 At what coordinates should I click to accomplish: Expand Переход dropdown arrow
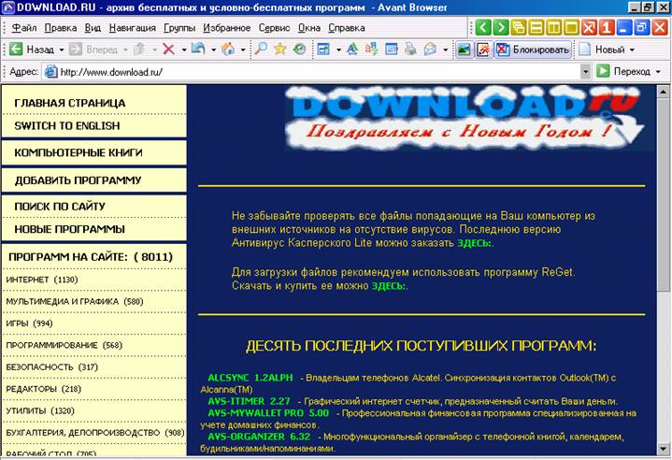[x=658, y=72]
